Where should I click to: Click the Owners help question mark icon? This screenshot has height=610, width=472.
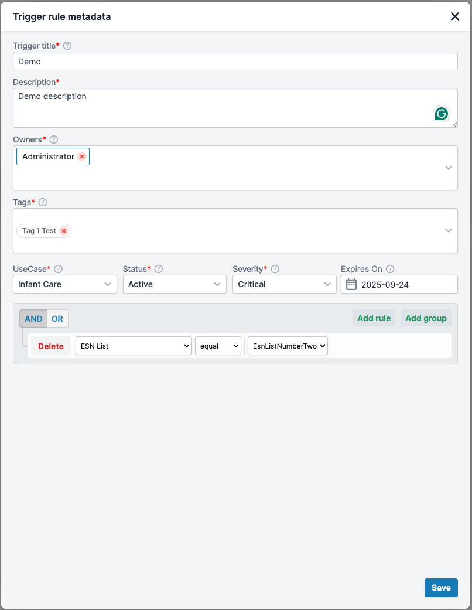pyautogui.click(x=54, y=139)
